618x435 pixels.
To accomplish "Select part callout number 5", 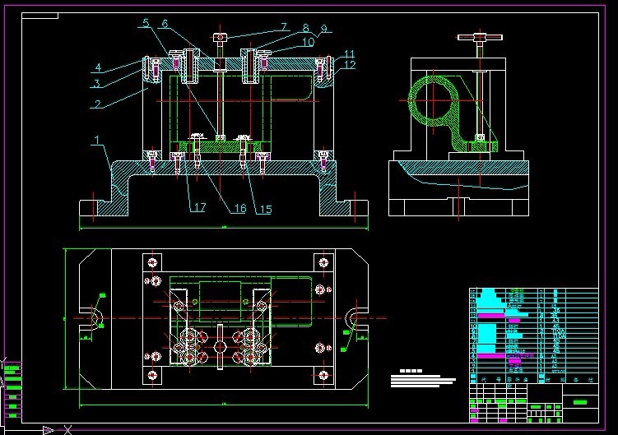I will (x=146, y=23).
